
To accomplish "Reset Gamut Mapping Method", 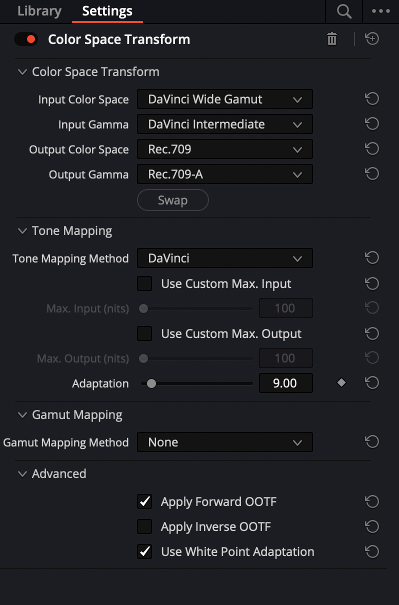I will click(x=372, y=442).
